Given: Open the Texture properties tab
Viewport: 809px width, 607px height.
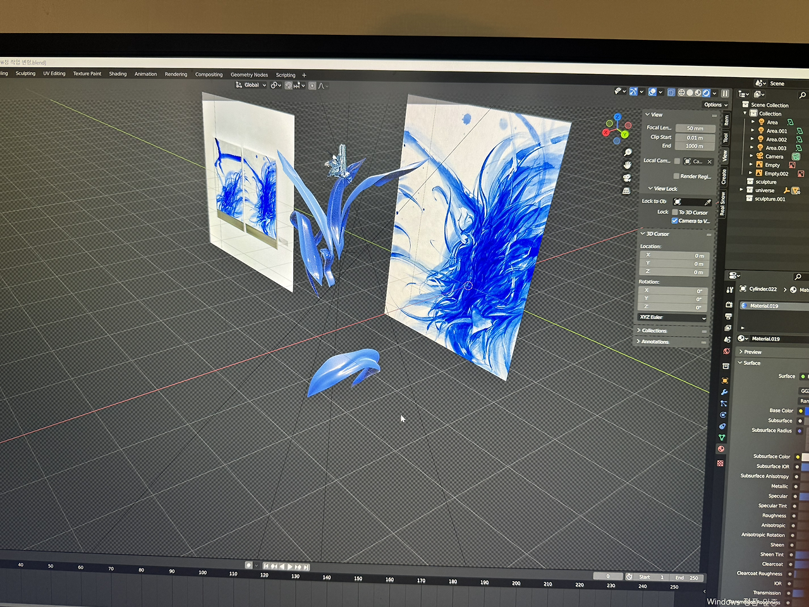Looking at the screenshot, I should pyautogui.click(x=720, y=463).
